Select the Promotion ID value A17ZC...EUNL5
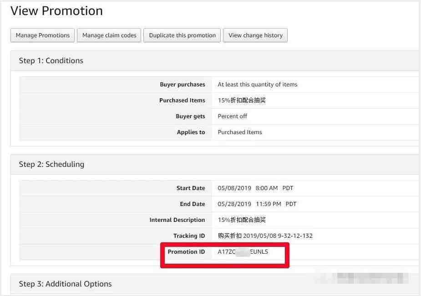The width and height of the screenshot is (421, 296). tap(243, 252)
